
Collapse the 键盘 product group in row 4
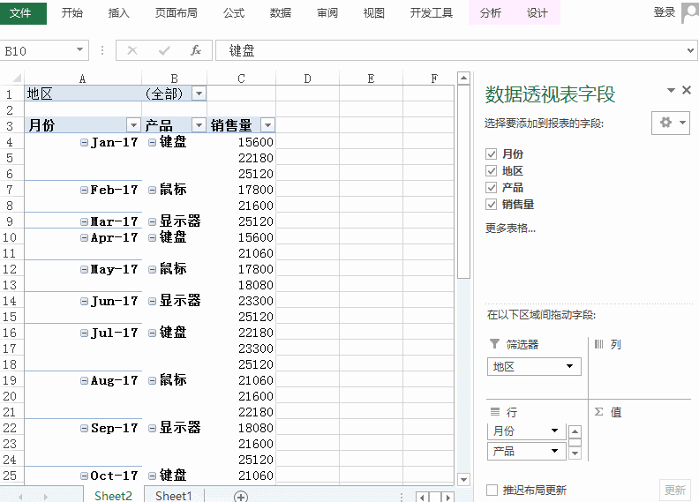153,142
